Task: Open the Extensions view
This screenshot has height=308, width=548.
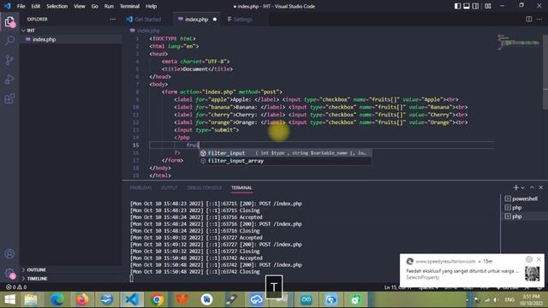Action: click(9, 98)
